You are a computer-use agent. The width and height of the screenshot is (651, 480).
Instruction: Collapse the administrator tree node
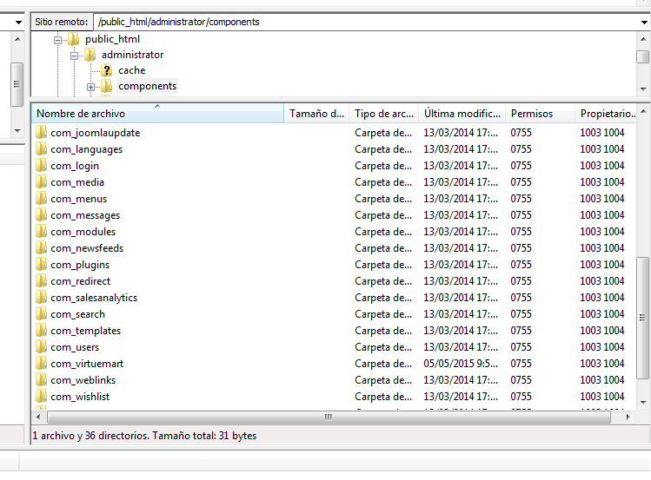[75, 56]
